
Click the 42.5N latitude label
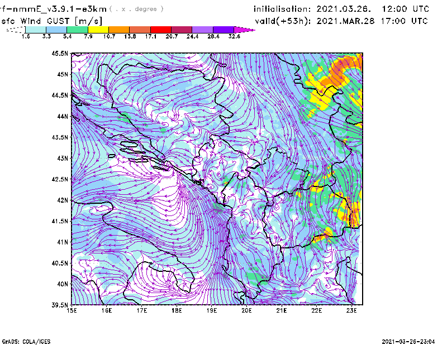[60, 179]
